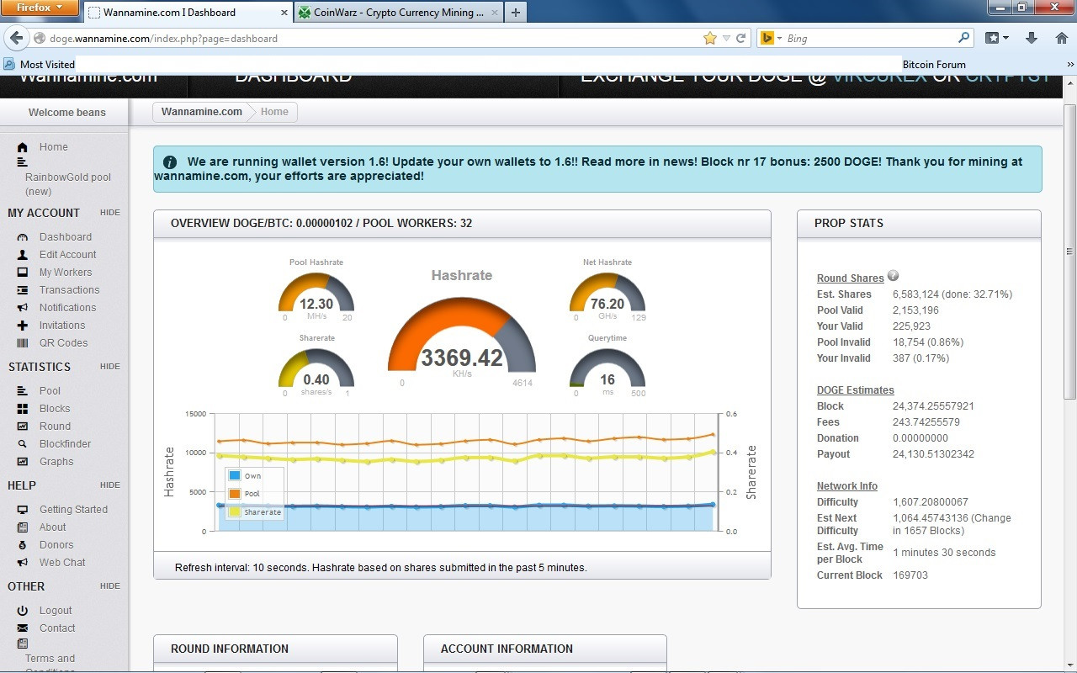
Task: Open the Blockfinder link
Action: pyautogui.click(x=66, y=444)
